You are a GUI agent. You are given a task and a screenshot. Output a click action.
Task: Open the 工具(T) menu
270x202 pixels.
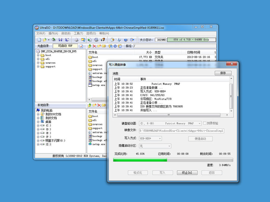(x=78, y=33)
